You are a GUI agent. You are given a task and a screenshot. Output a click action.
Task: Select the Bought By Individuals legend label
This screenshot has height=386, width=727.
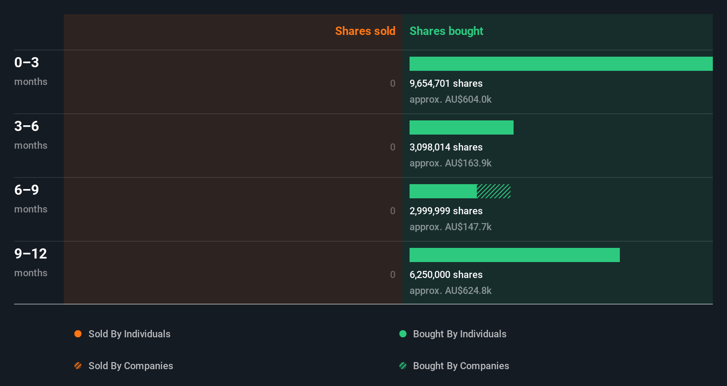tap(460, 334)
